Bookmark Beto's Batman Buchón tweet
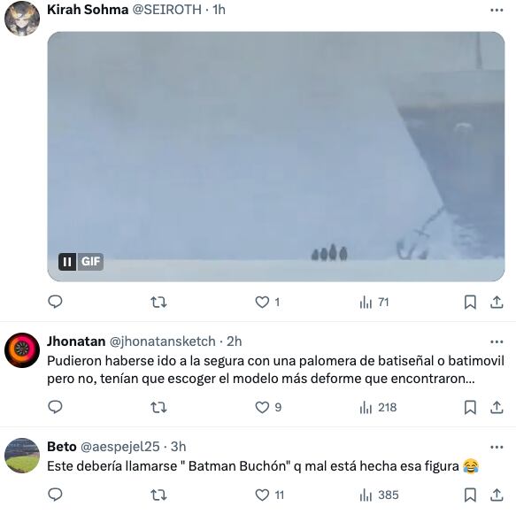Viewport: 516px width, 514px height. 470,495
